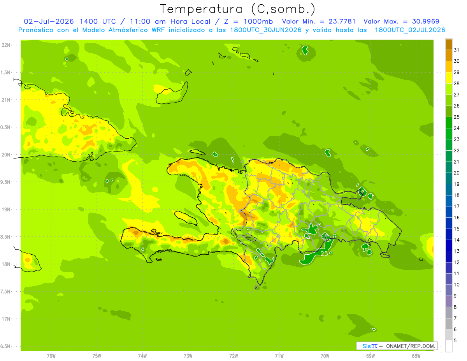Click the colorbar swatch between 20 and 21

(x=449, y=167)
